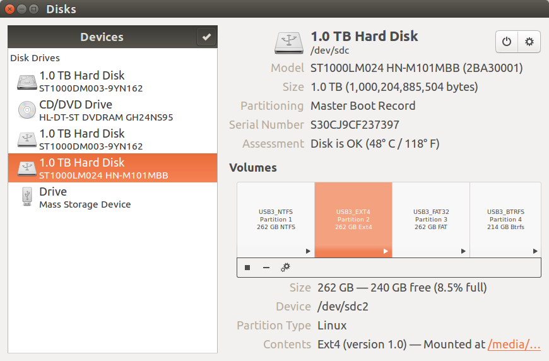
Task: Select the USB3_BTRFS Partition 4 volume
Action: tap(505, 220)
